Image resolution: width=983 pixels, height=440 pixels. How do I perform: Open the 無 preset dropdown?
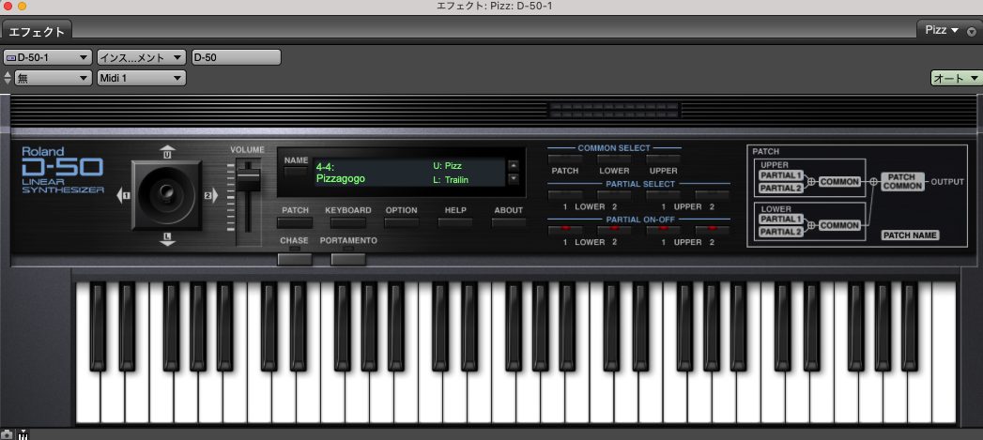54,79
